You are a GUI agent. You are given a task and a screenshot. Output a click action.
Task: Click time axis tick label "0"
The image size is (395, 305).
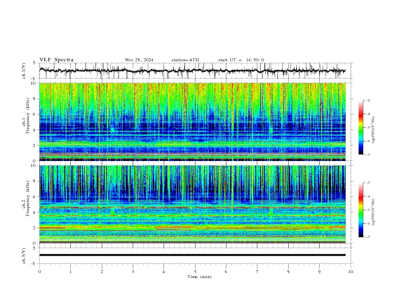(39, 272)
